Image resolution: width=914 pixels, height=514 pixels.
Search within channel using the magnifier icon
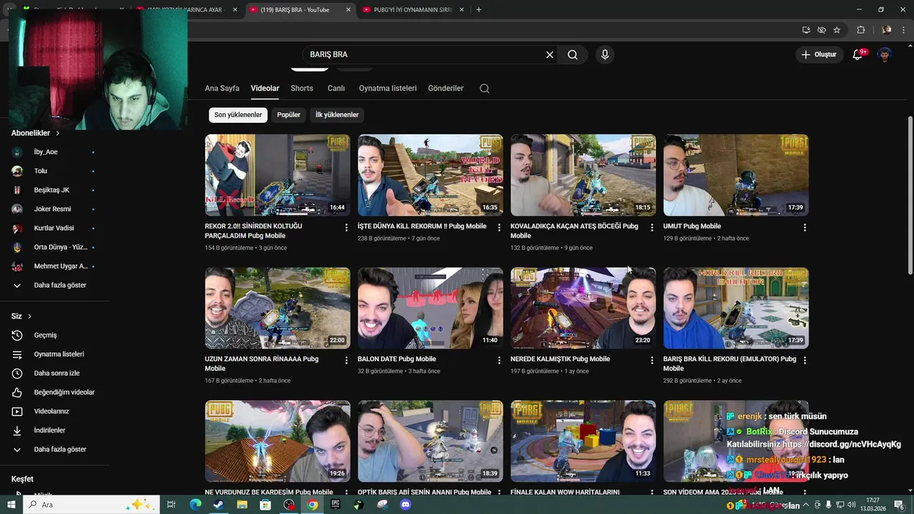coord(484,89)
